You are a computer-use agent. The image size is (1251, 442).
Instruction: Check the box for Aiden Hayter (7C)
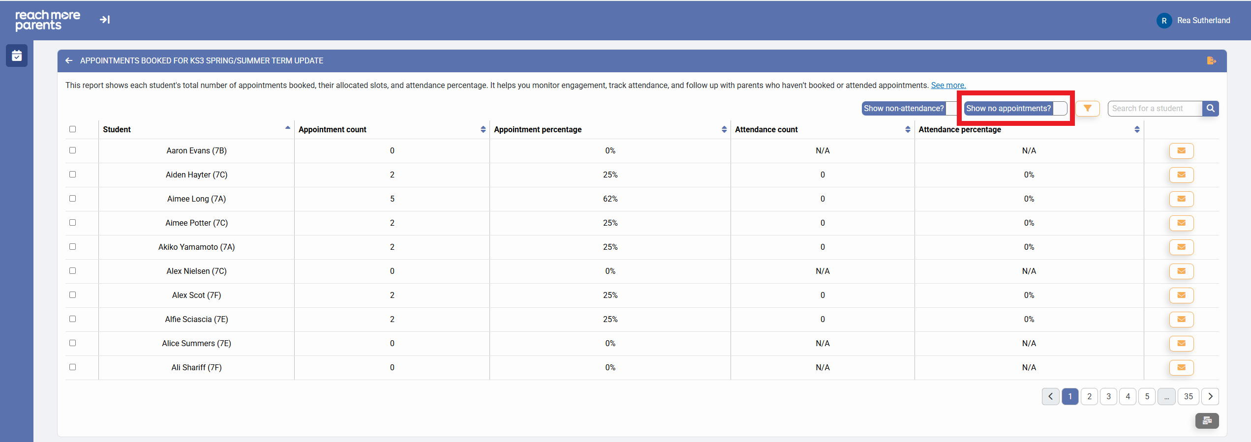pos(73,175)
